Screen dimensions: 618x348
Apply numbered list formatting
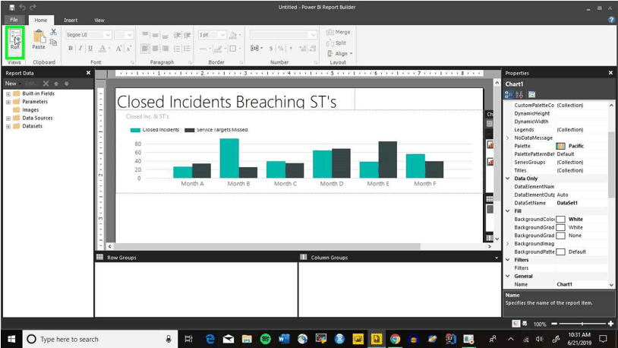click(x=188, y=49)
